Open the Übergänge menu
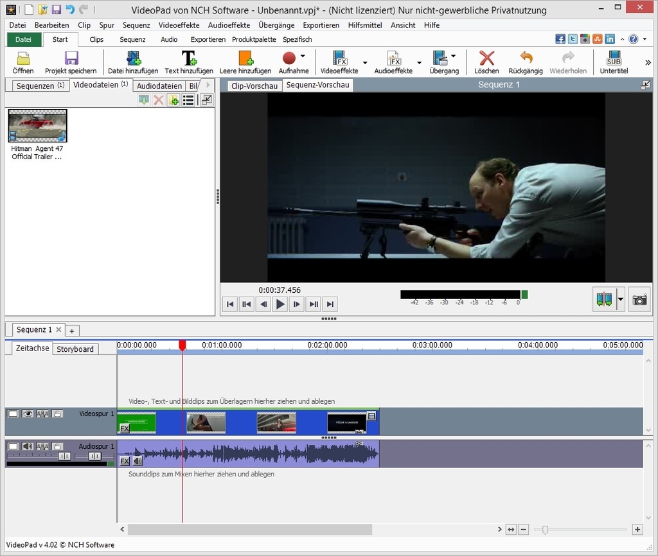This screenshot has height=556, width=658. click(276, 25)
